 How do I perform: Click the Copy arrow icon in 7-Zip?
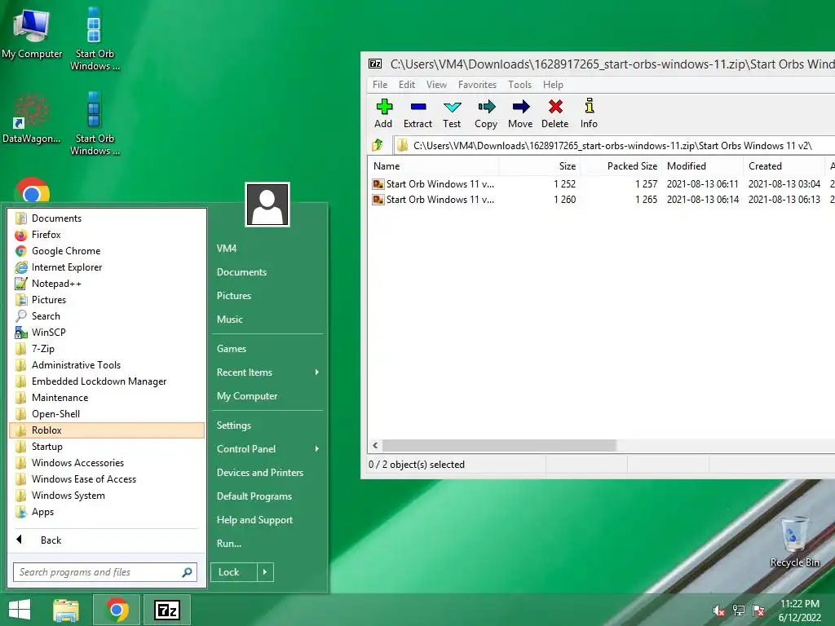point(486,107)
